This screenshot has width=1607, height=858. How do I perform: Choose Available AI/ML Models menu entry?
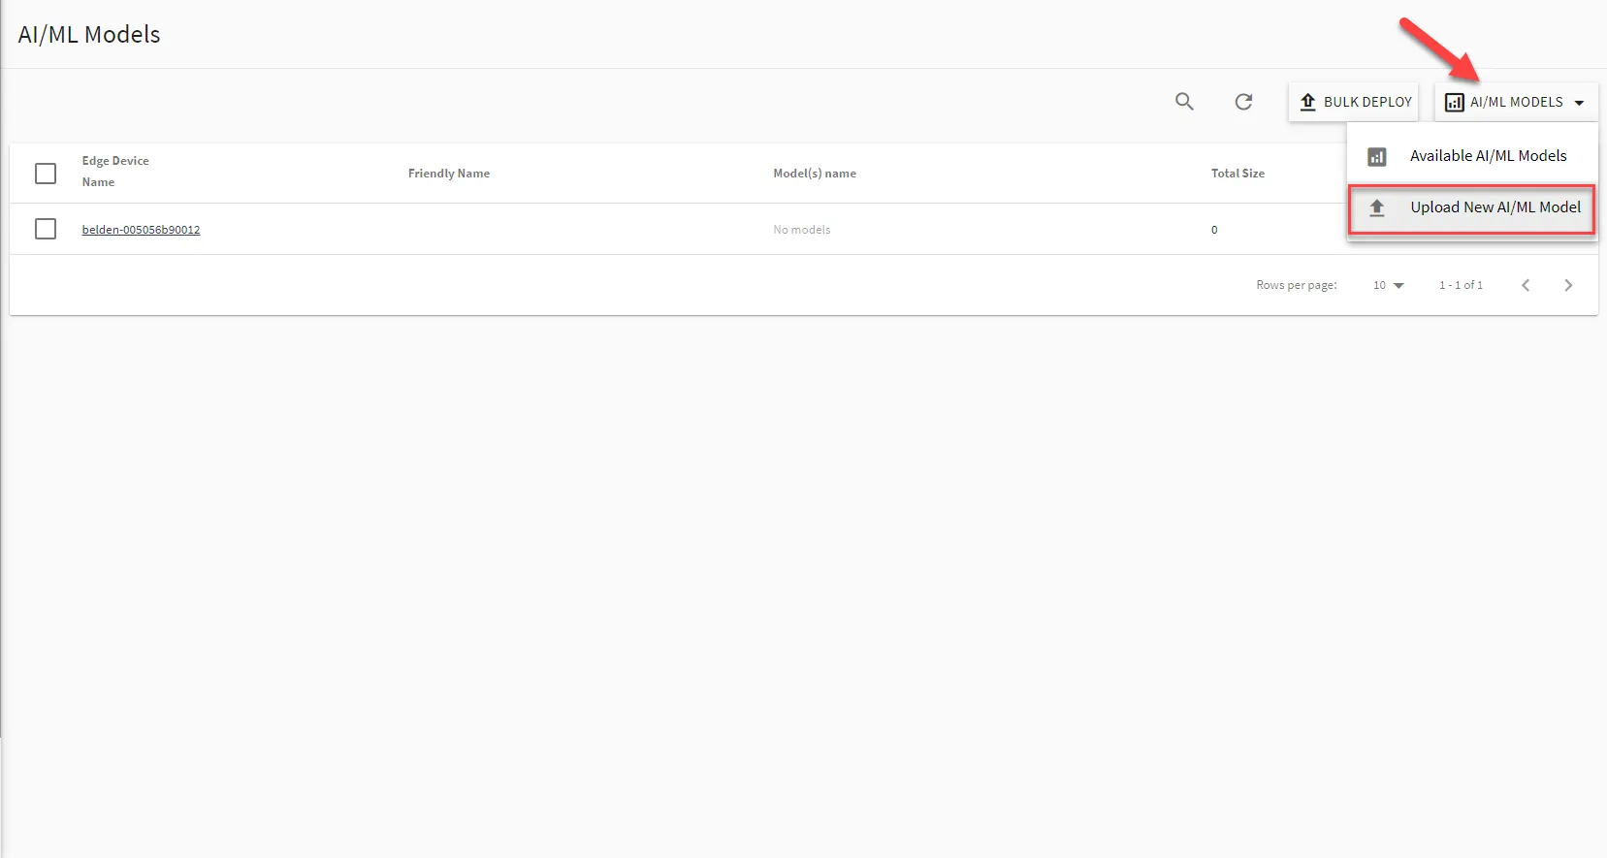coord(1472,156)
